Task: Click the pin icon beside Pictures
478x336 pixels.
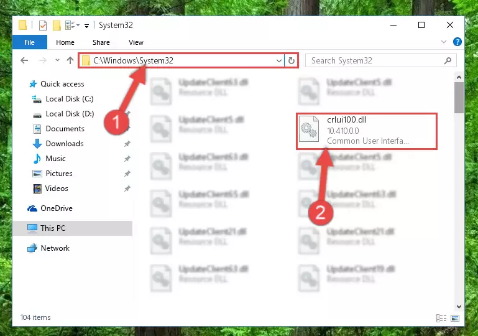Action: click(x=127, y=174)
